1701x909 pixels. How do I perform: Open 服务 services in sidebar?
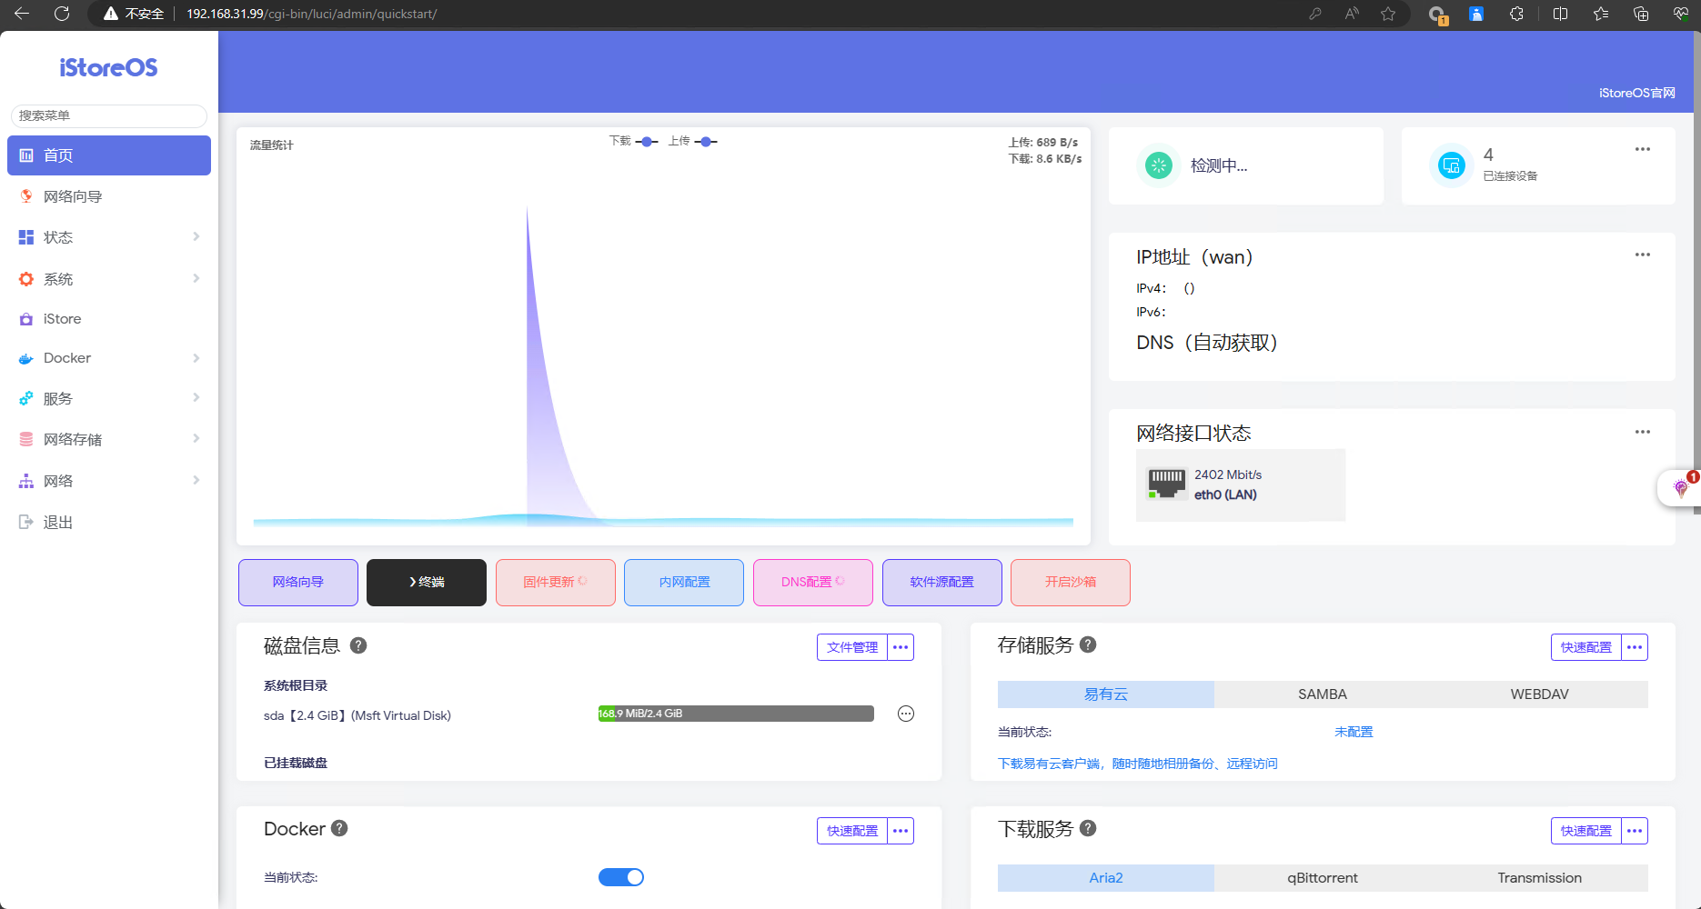tap(56, 398)
